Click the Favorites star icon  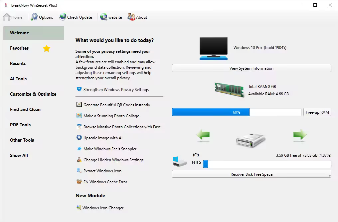[x=46, y=48]
